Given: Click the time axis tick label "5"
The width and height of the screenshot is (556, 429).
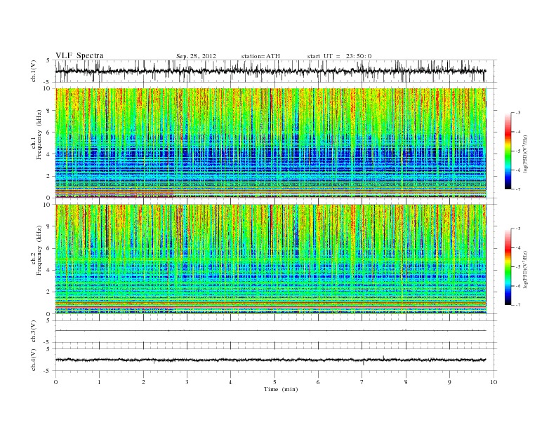Looking at the screenshot, I should coord(274,382).
